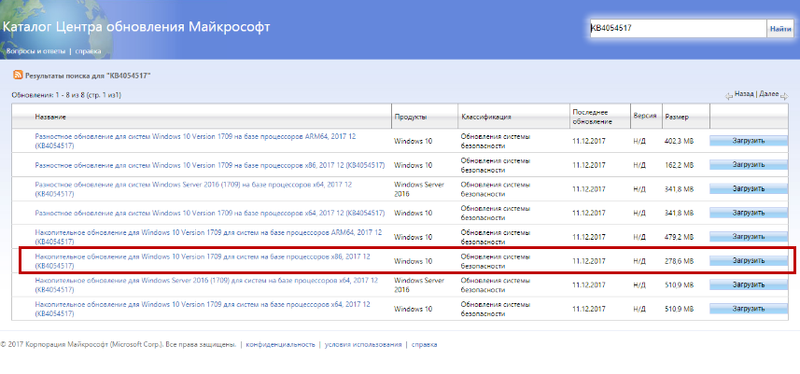Click the RSS feed icon beside search results
The image size is (800, 374).
coord(17,75)
